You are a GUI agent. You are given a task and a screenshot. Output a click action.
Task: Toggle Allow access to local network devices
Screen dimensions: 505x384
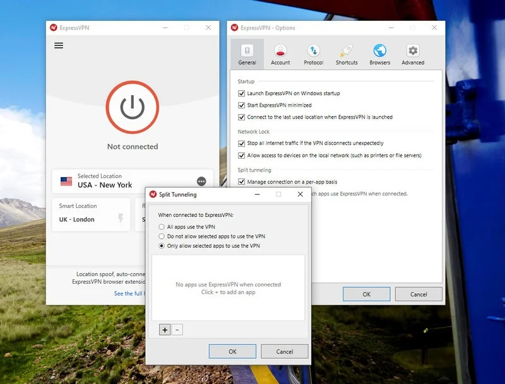tap(241, 156)
